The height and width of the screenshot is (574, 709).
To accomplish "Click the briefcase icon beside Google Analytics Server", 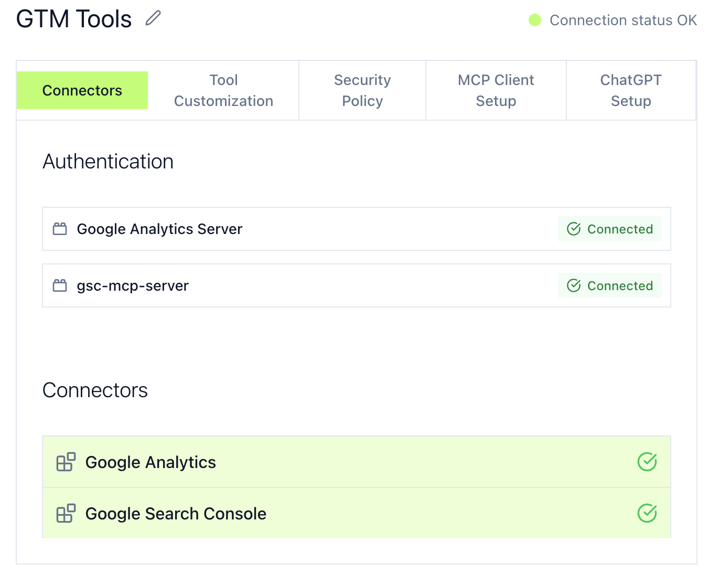I will 59,229.
